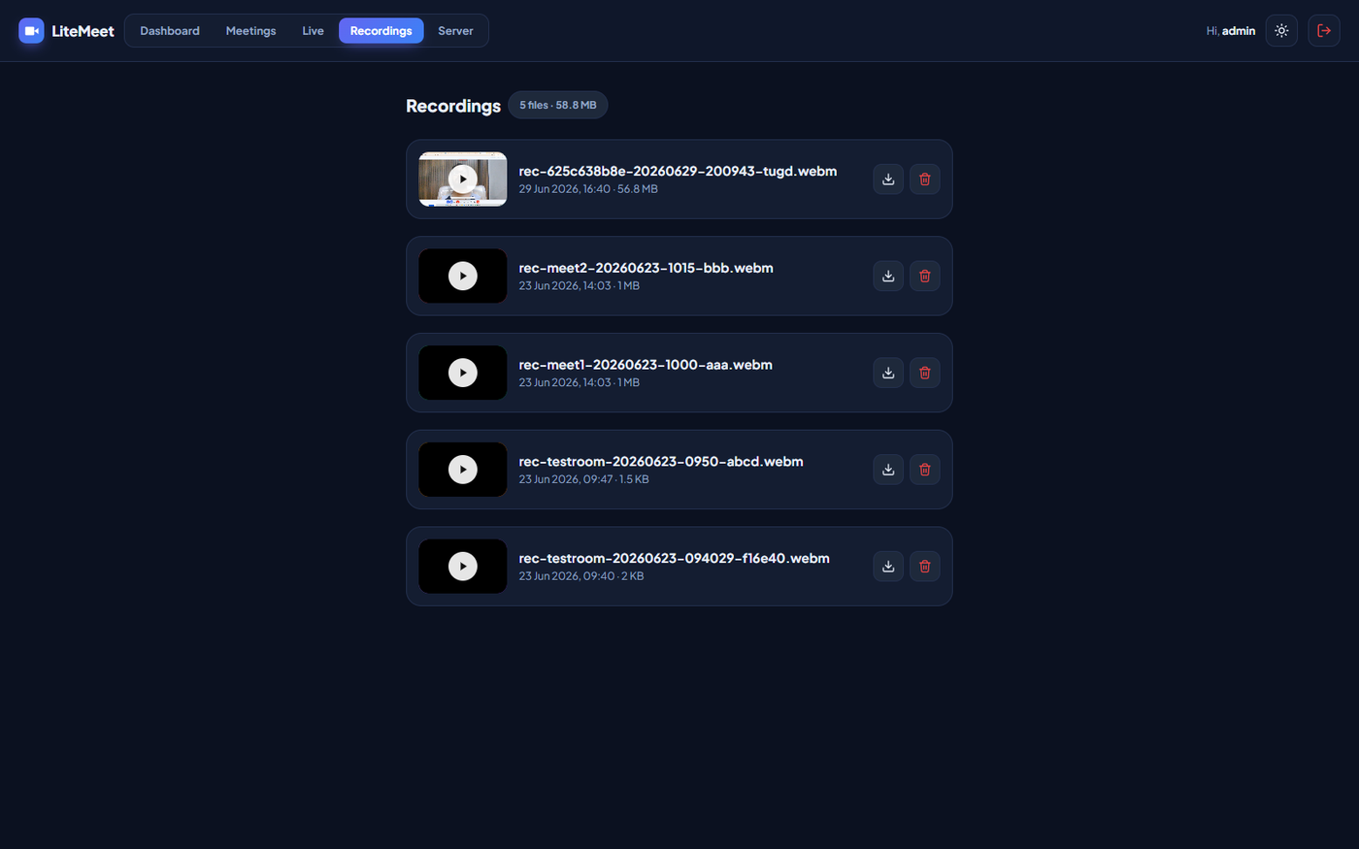Delete rec-meet2-20260623-1015-bbb.webm recording
1359x849 pixels.
pyautogui.click(x=925, y=276)
